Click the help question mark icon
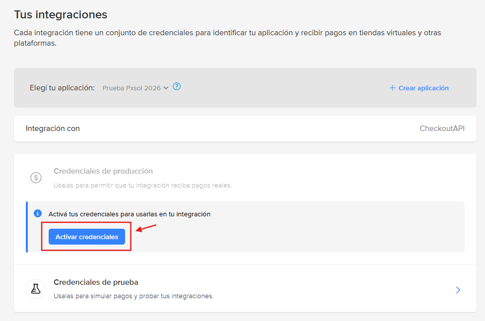This screenshot has height=321, width=485. click(x=177, y=87)
